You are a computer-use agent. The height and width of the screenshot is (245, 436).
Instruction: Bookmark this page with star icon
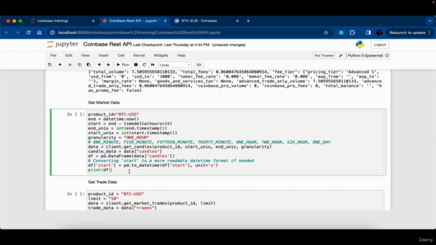click(x=326, y=33)
